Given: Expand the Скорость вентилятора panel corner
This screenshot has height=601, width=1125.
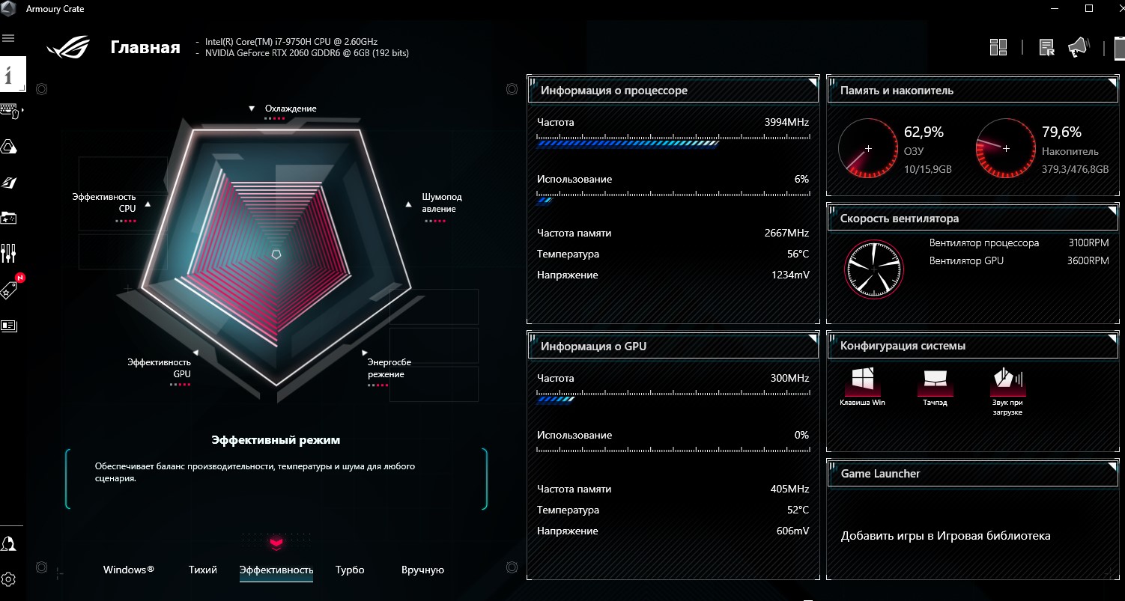Looking at the screenshot, I should point(1112,210).
